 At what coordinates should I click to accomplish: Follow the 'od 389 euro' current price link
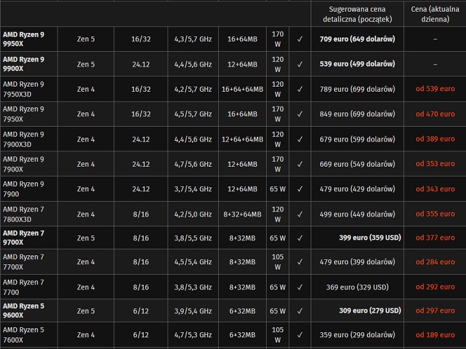click(x=435, y=139)
